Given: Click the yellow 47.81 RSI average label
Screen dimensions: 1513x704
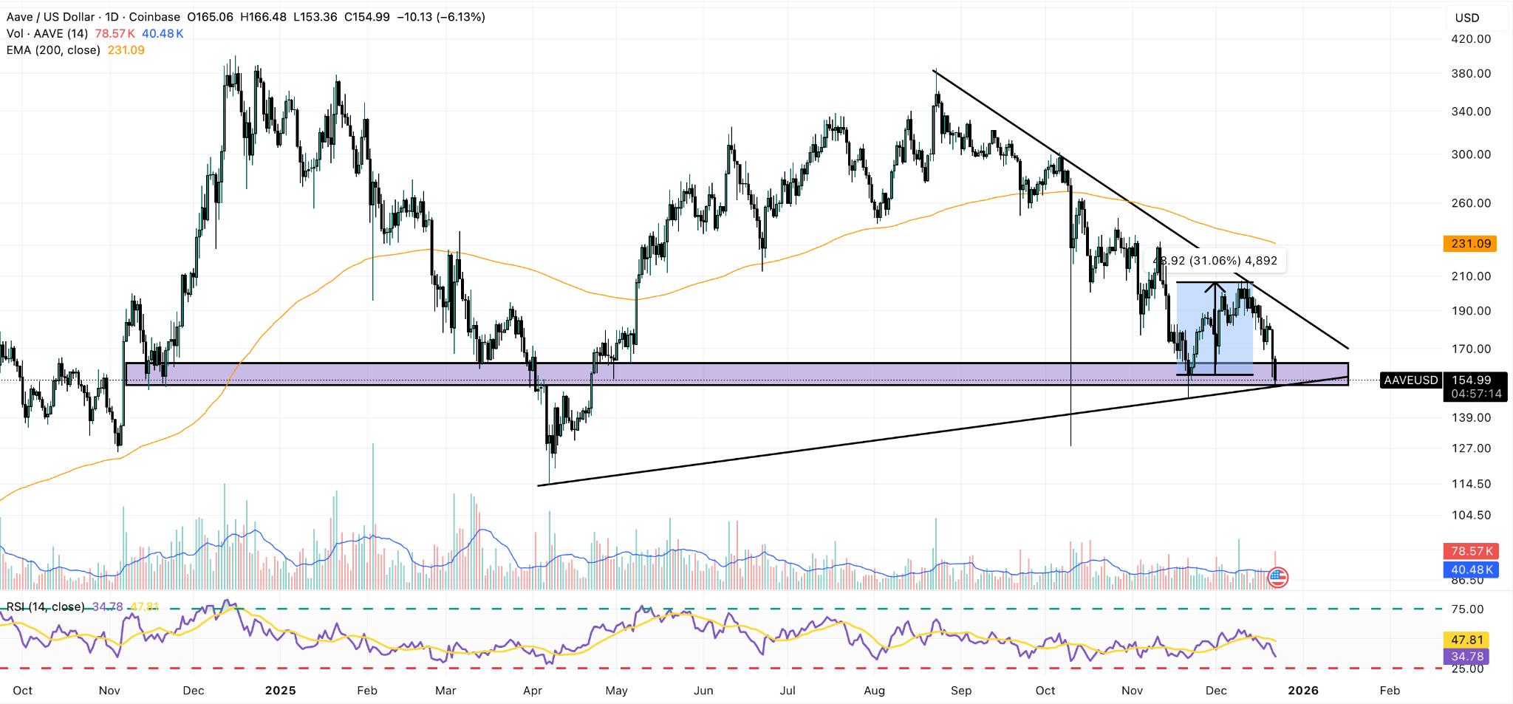Looking at the screenshot, I should click(1466, 640).
